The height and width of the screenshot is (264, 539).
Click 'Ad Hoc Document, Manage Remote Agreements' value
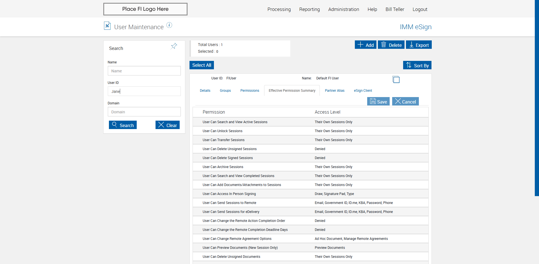pyautogui.click(x=351, y=239)
